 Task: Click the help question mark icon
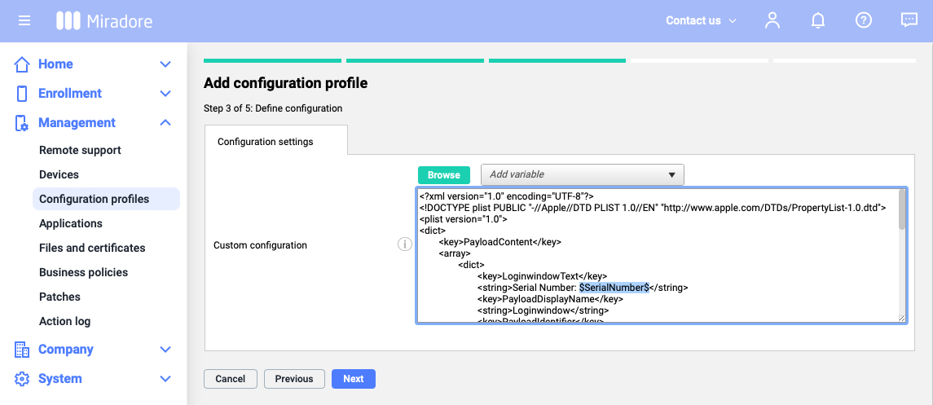(864, 20)
